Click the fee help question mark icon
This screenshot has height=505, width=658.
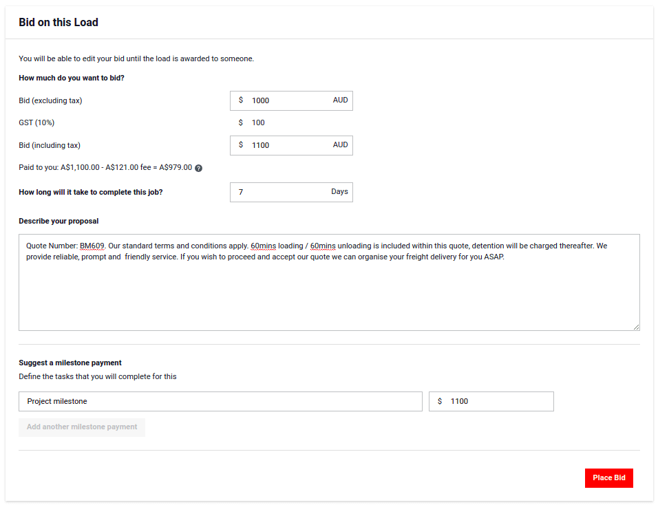coord(198,168)
